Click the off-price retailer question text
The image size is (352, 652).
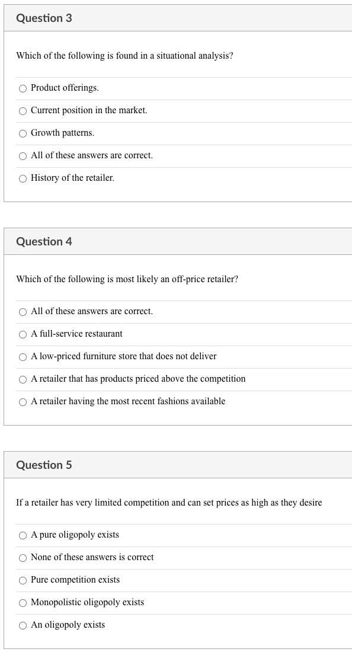[127, 279]
